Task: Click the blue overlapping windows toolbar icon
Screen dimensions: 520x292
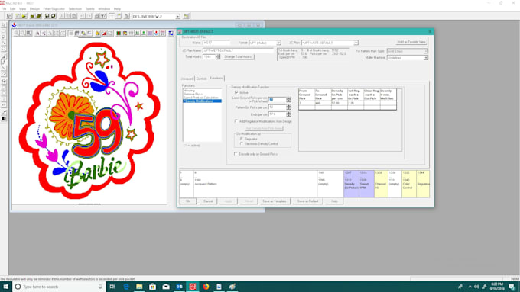Action: [171, 33]
